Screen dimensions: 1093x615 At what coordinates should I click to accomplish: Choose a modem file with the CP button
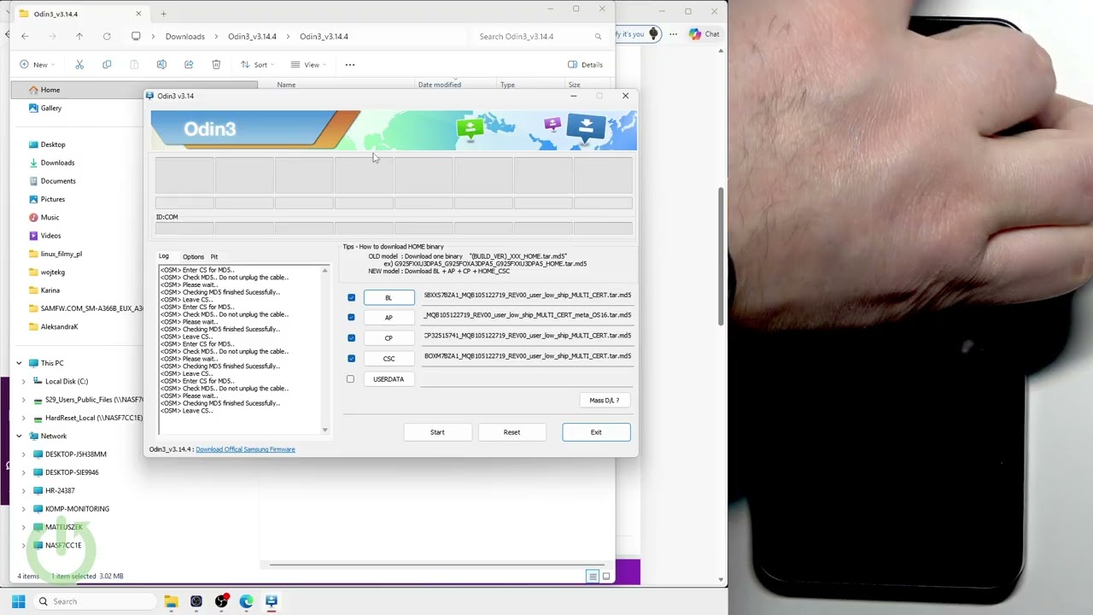click(x=389, y=338)
